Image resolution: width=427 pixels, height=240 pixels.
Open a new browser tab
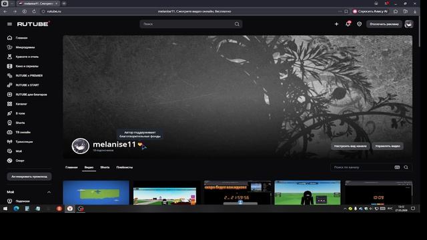tap(64, 3)
